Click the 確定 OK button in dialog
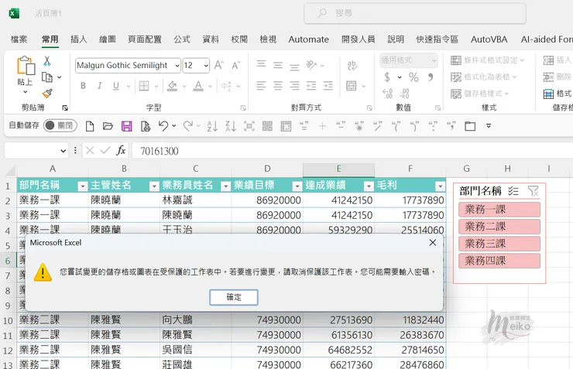This screenshot has width=573, height=369. pos(234,297)
